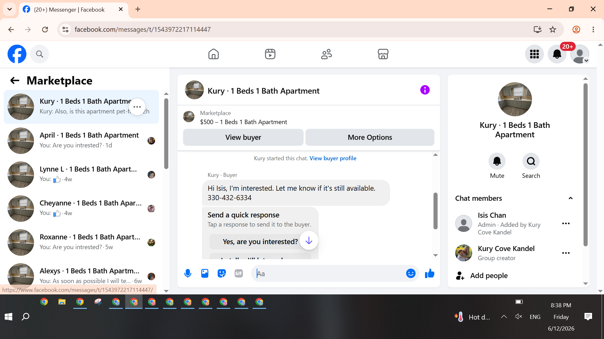Image resolution: width=604 pixels, height=339 pixels.
Task: Open Windows taskbar search
Action: pyautogui.click(x=25, y=316)
